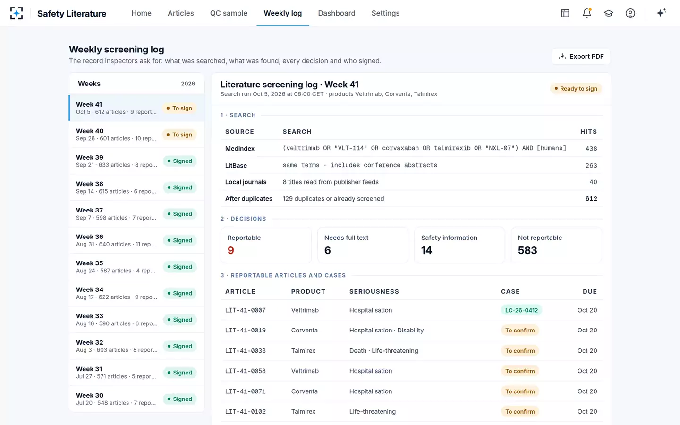
Task: Open Week 30 log entry
Action: [x=137, y=399]
